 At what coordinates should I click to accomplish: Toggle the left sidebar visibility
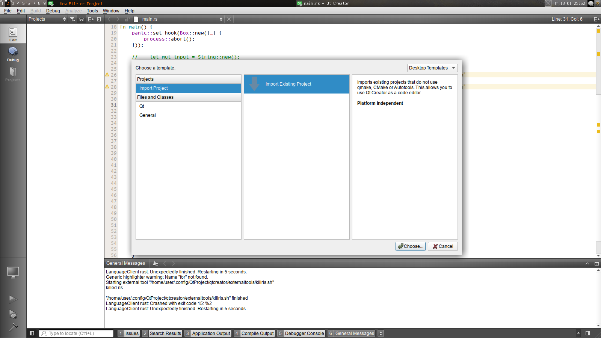[x=32, y=333]
